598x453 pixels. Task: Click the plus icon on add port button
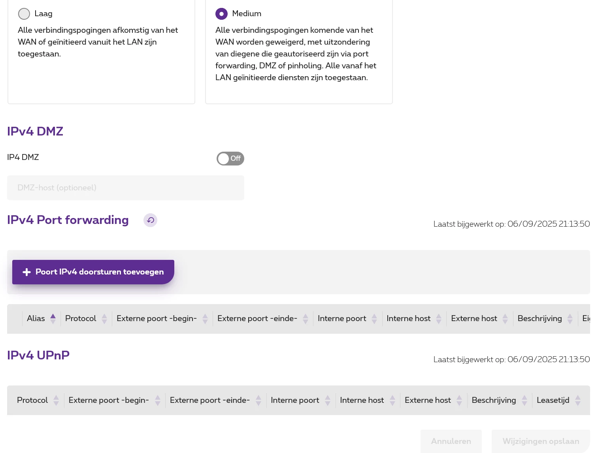(x=26, y=272)
